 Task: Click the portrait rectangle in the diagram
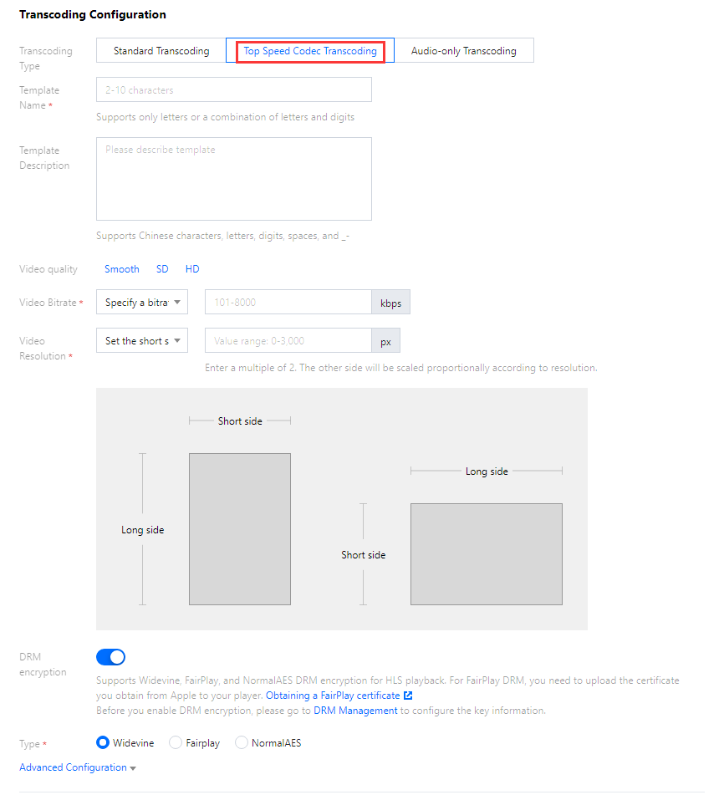tap(240, 529)
